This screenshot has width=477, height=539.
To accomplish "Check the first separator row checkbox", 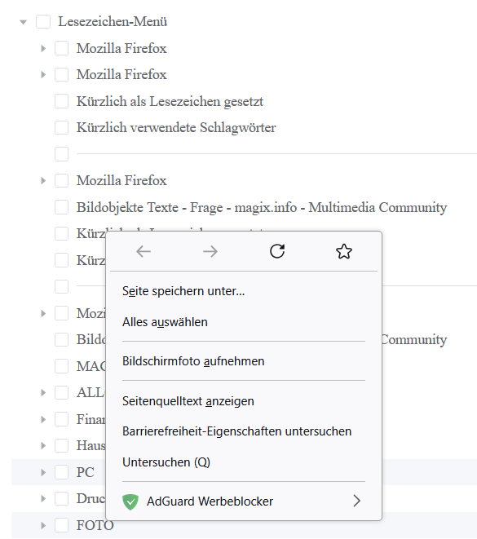I will (x=61, y=154).
